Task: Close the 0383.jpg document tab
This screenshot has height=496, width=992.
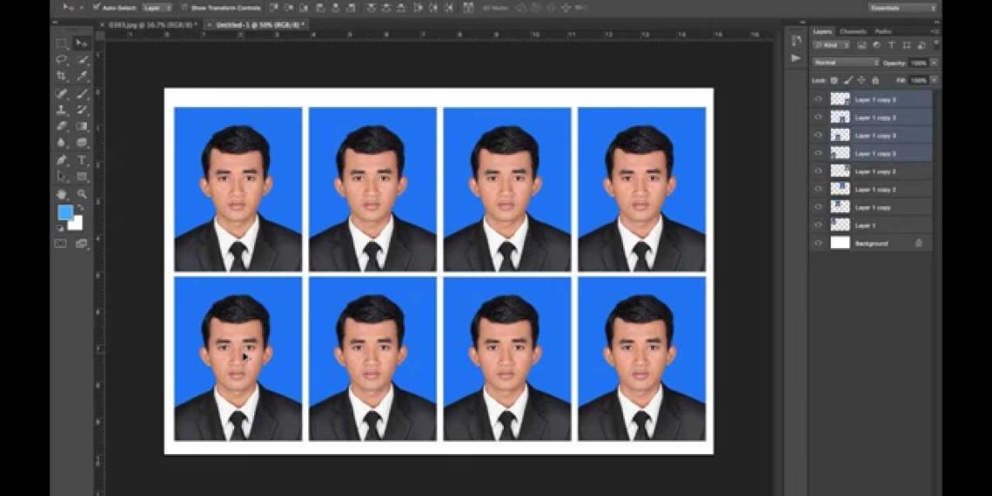Action: 103,24
